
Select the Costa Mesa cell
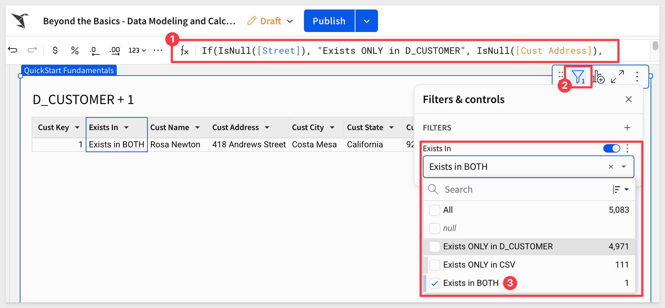tap(316, 145)
